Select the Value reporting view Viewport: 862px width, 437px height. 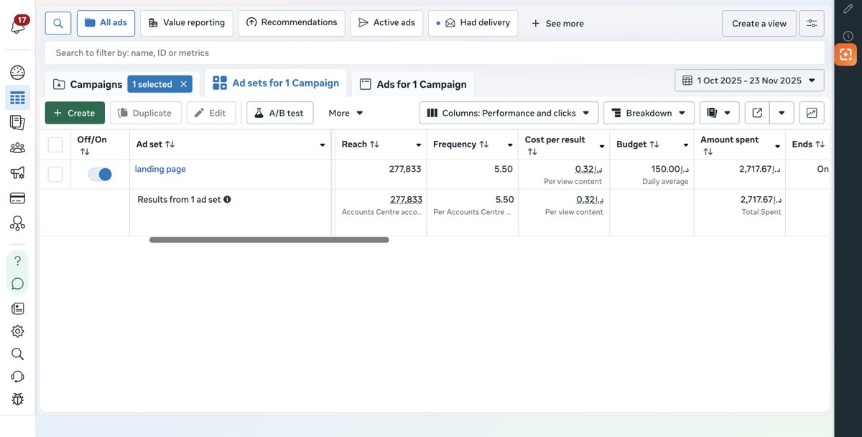[187, 23]
